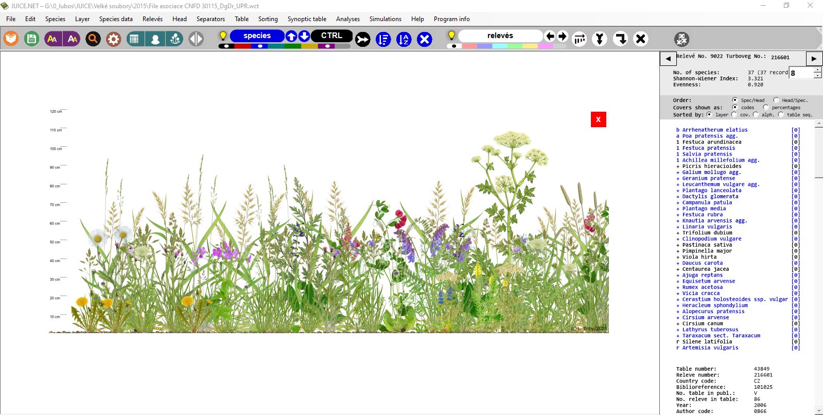Sort species by cov.
823x415 pixels.
[x=734, y=114]
